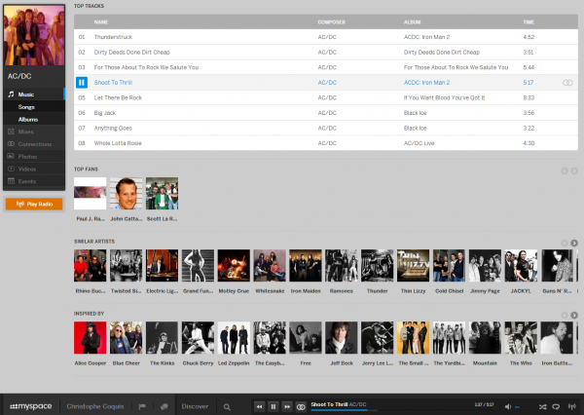Show previous Inspired By page arrow
584x415 pixels.
(565, 315)
